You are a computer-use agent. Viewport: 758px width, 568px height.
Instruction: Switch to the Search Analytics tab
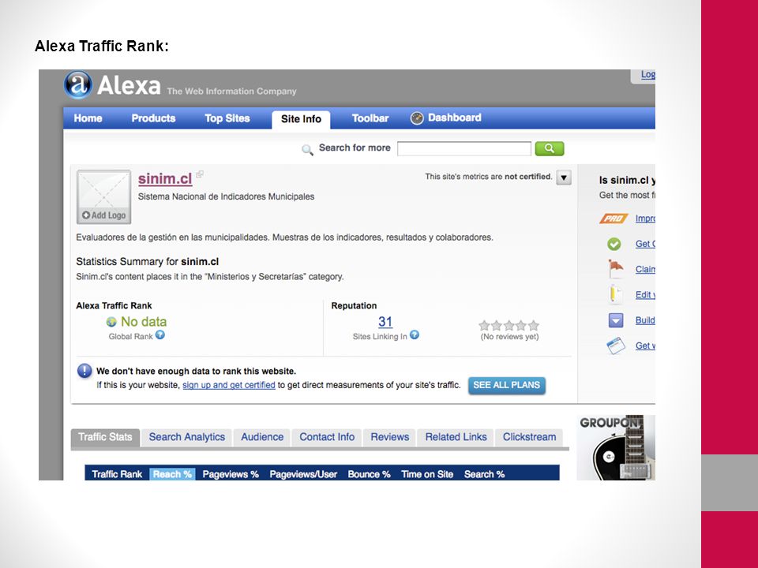pos(186,438)
